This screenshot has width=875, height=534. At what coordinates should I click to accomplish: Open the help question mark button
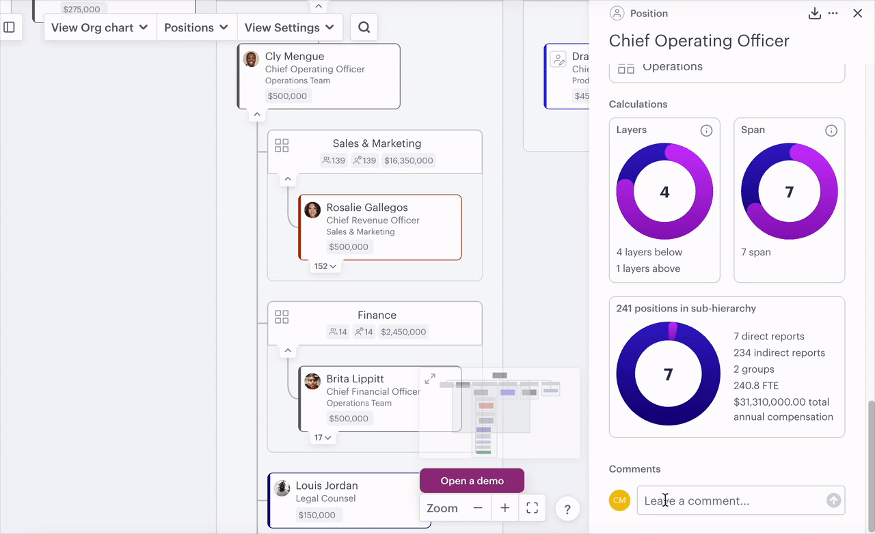point(567,509)
